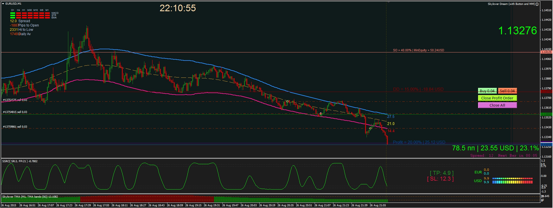Click the 27.5 blue band value
The width and height of the screenshot is (553, 208).
pos(391,117)
